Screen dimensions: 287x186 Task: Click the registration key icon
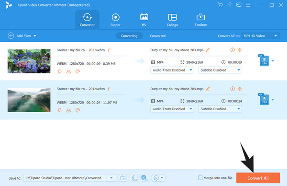tap(230, 5)
